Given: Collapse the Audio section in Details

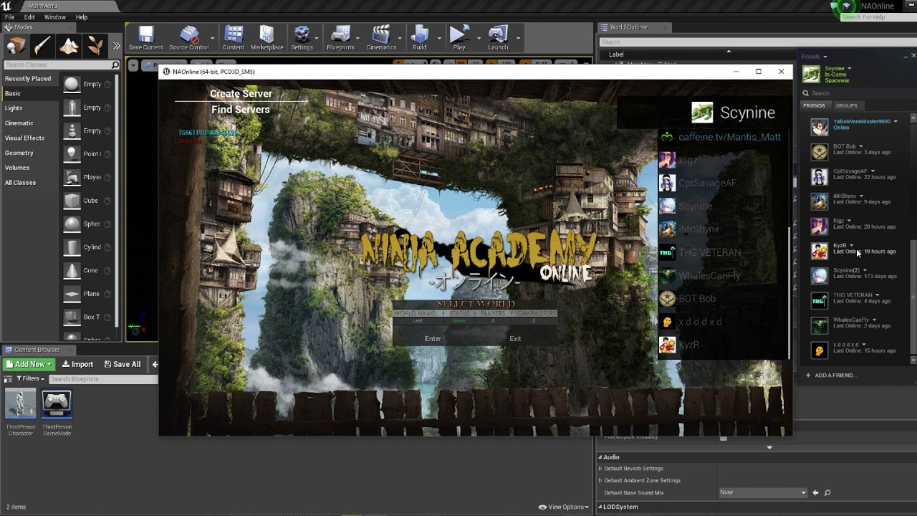Looking at the screenshot, I should (x=600, y=457).
